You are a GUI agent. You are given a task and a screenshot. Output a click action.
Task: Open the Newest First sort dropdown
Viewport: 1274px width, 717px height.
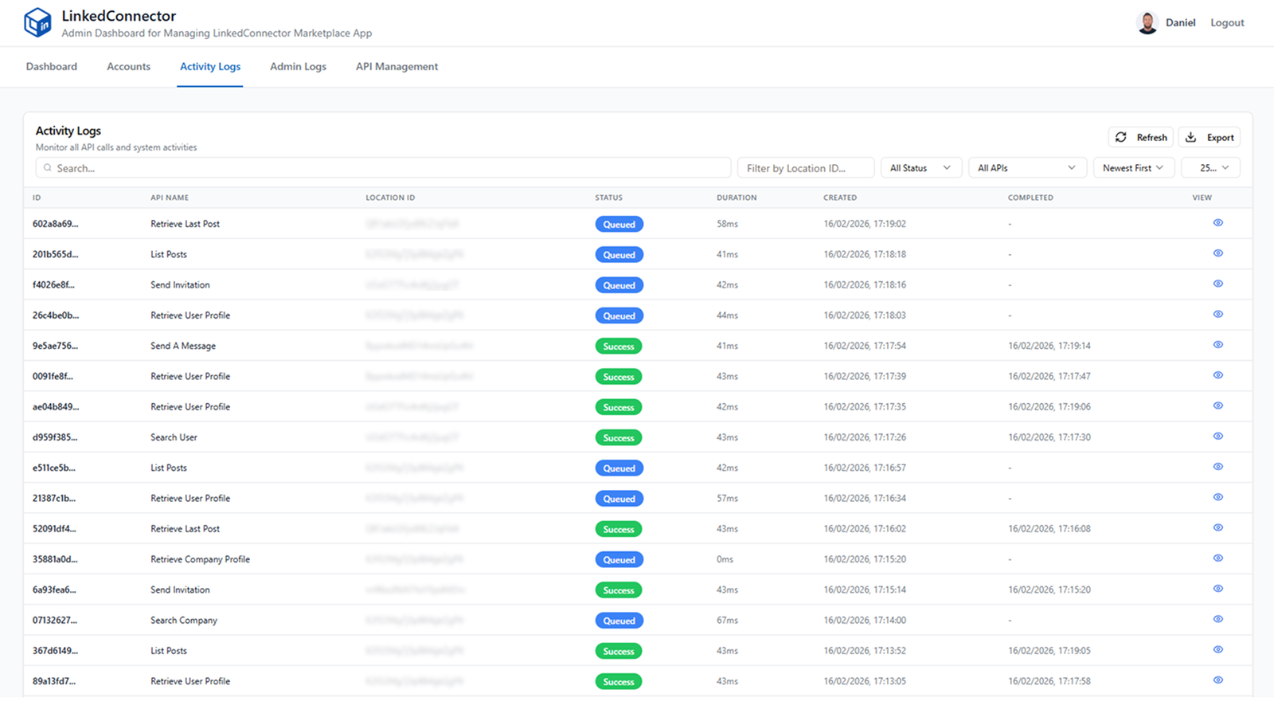(1133, 167)
